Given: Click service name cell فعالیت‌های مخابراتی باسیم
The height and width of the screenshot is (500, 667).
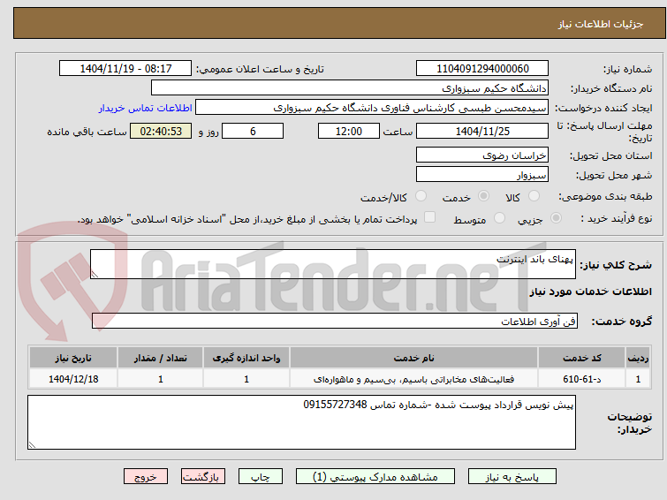Looking at the screenshot, I should [413, 379].
